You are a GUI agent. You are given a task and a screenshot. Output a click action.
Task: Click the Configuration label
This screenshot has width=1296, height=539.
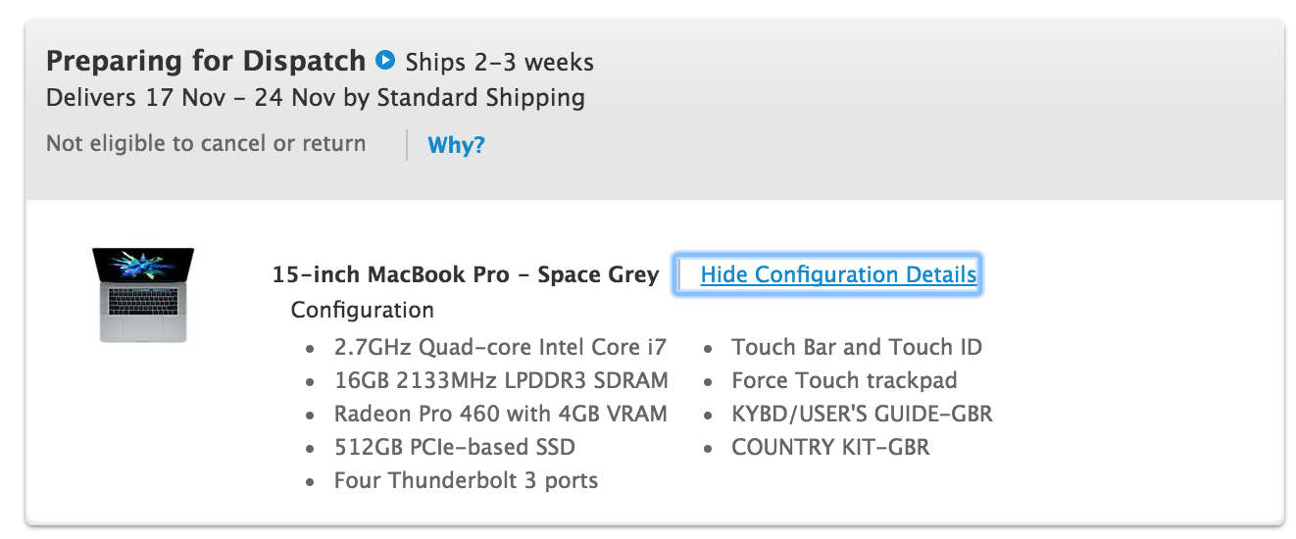click(x=363, y=311)
